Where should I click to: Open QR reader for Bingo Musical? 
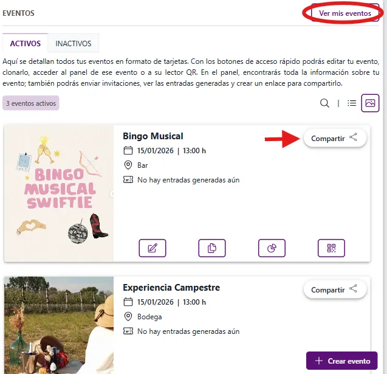pos(331,248)
